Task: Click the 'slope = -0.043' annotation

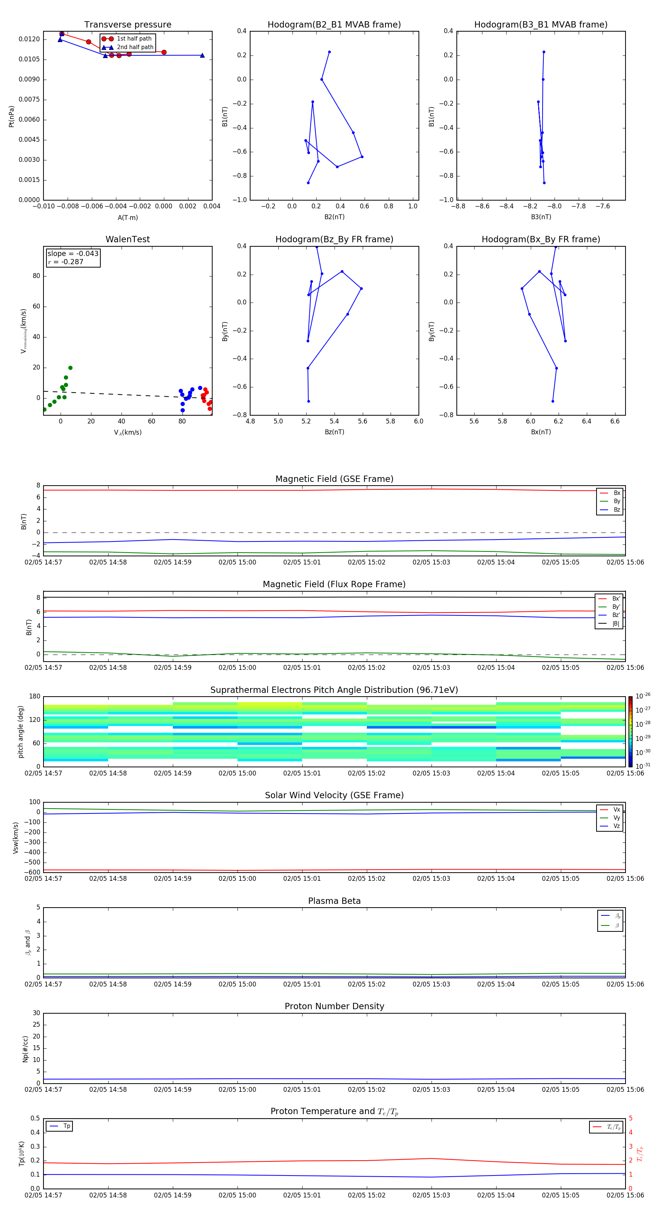Action: coord(73,254)
